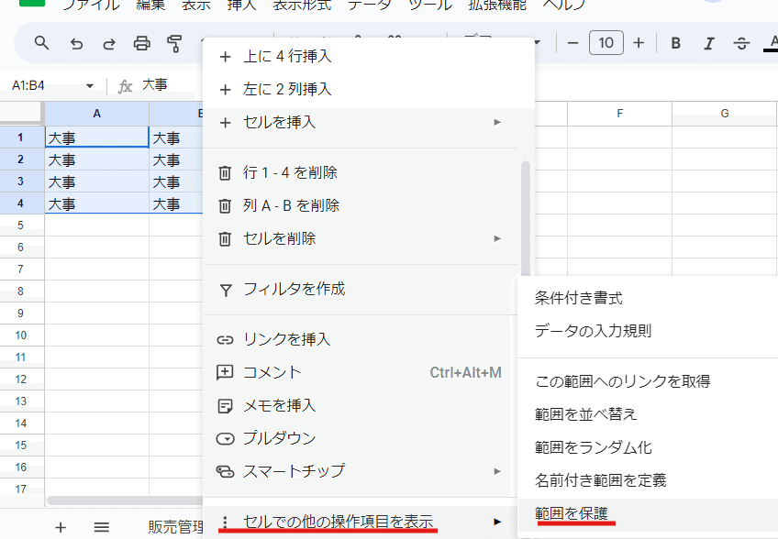The height and width of the screenshot is (539, 778).
Task: Click the context menu vertical scrollbar
Action: click(x=526, y=218)
